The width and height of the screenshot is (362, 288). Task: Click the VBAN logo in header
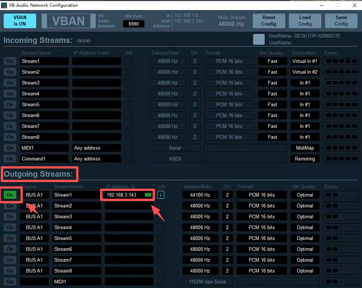(x=68, y=21)
